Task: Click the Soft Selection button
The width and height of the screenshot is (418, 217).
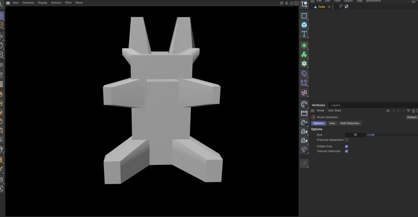Action: tap(350, 123)
